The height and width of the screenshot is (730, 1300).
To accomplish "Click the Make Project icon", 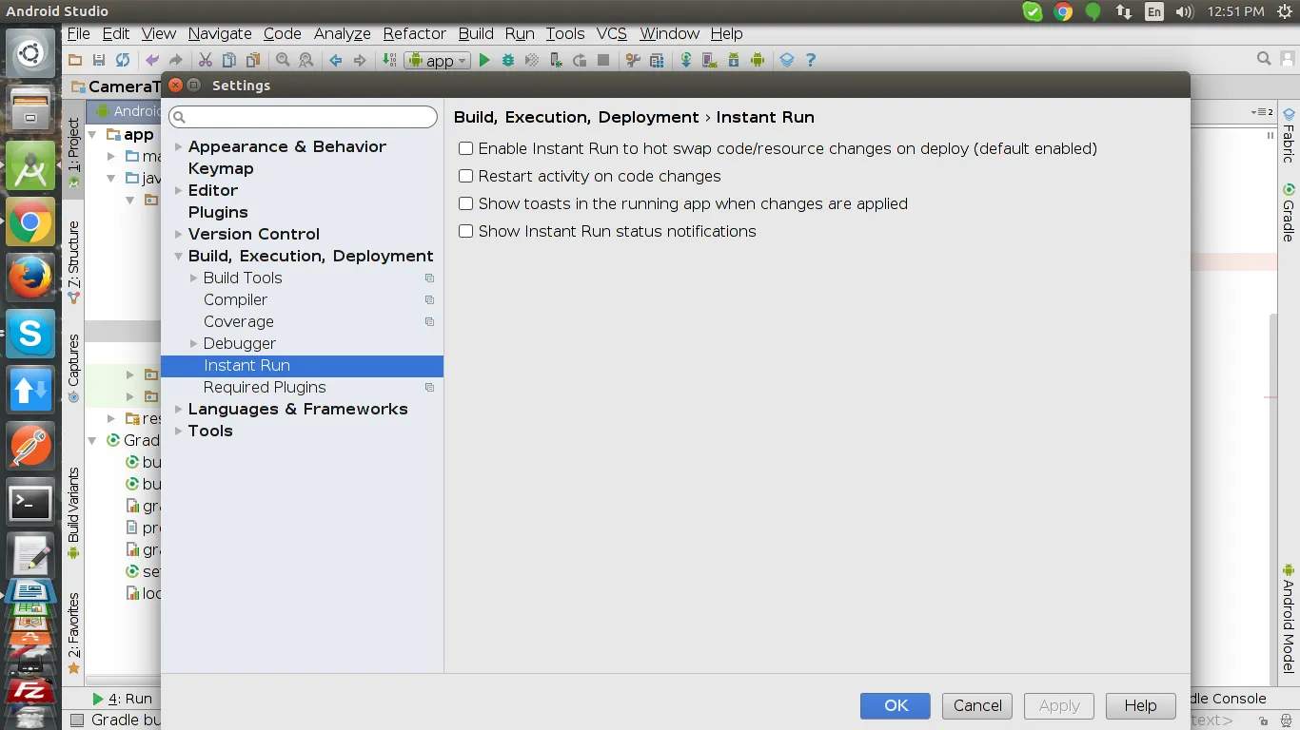I will pos(389,60).
